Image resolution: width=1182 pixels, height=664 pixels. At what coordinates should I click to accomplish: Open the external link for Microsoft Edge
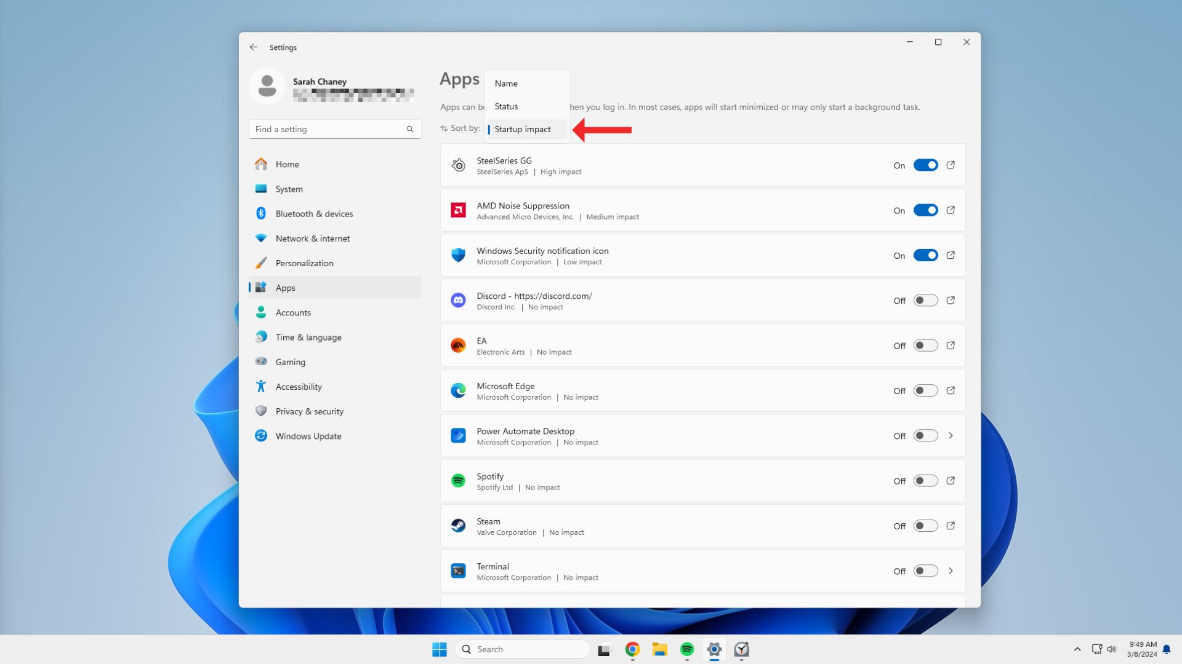(950, 390)
